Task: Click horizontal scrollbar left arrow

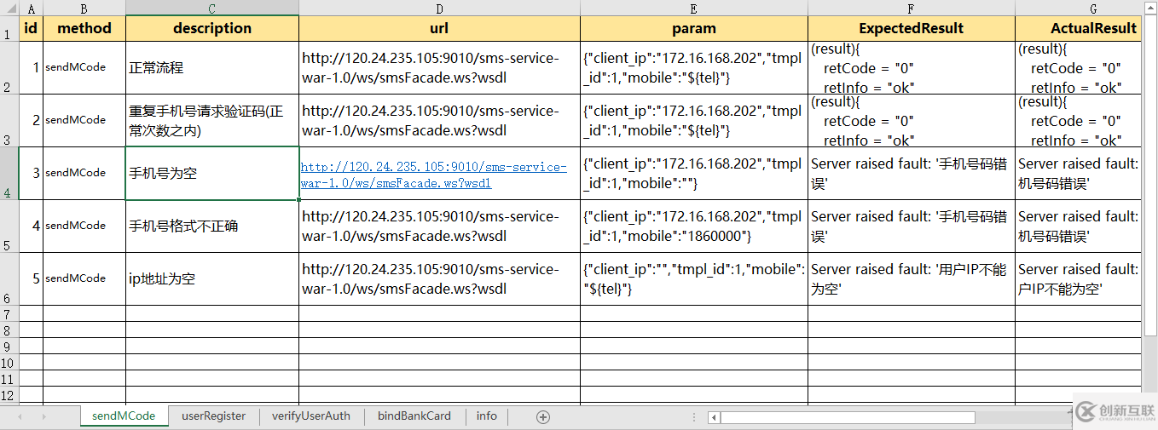Action: click(x=714, y=417)
